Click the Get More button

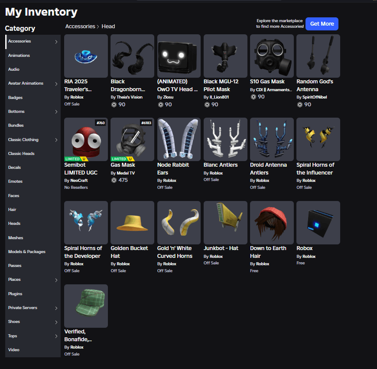[x=322, y=24]
